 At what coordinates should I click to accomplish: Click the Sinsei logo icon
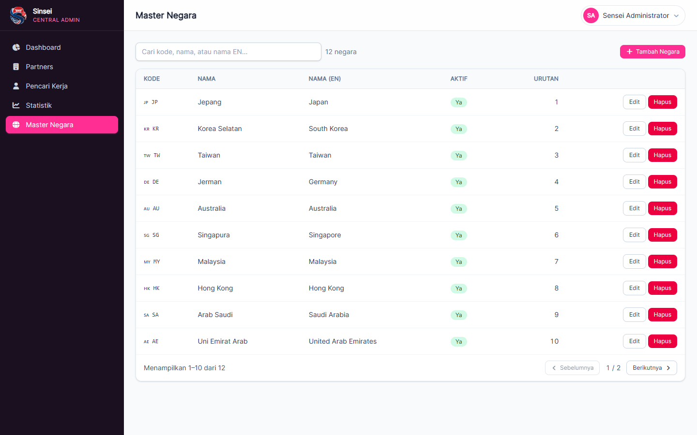pos(18,15)
